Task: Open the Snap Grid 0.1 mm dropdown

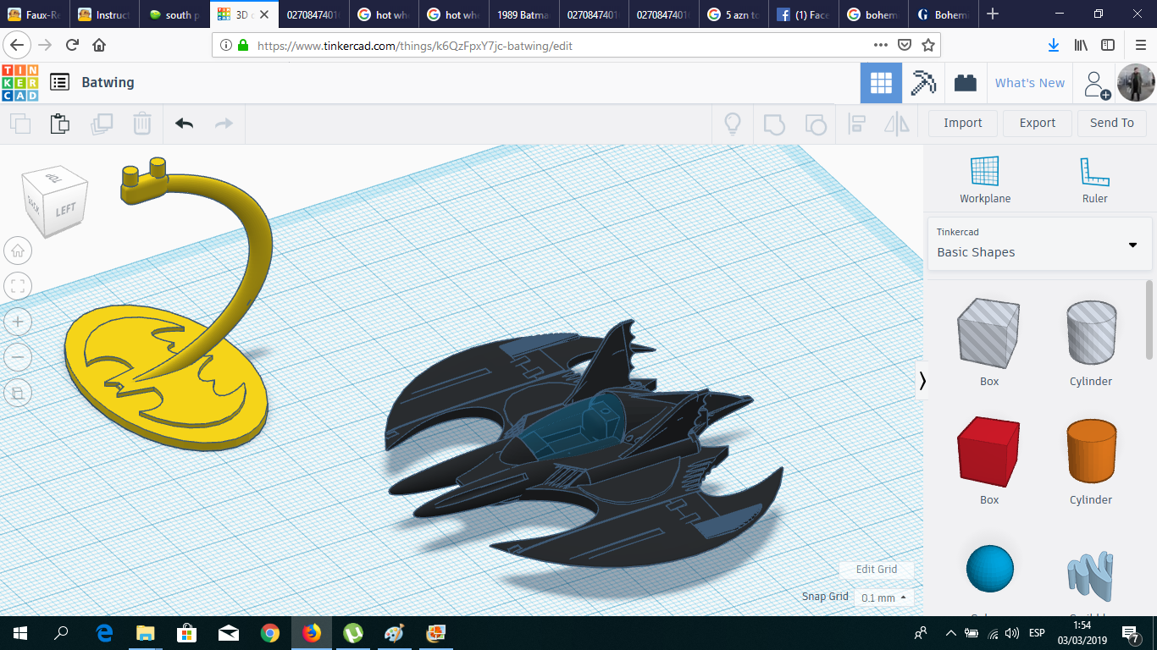Action: pos(883,598)
